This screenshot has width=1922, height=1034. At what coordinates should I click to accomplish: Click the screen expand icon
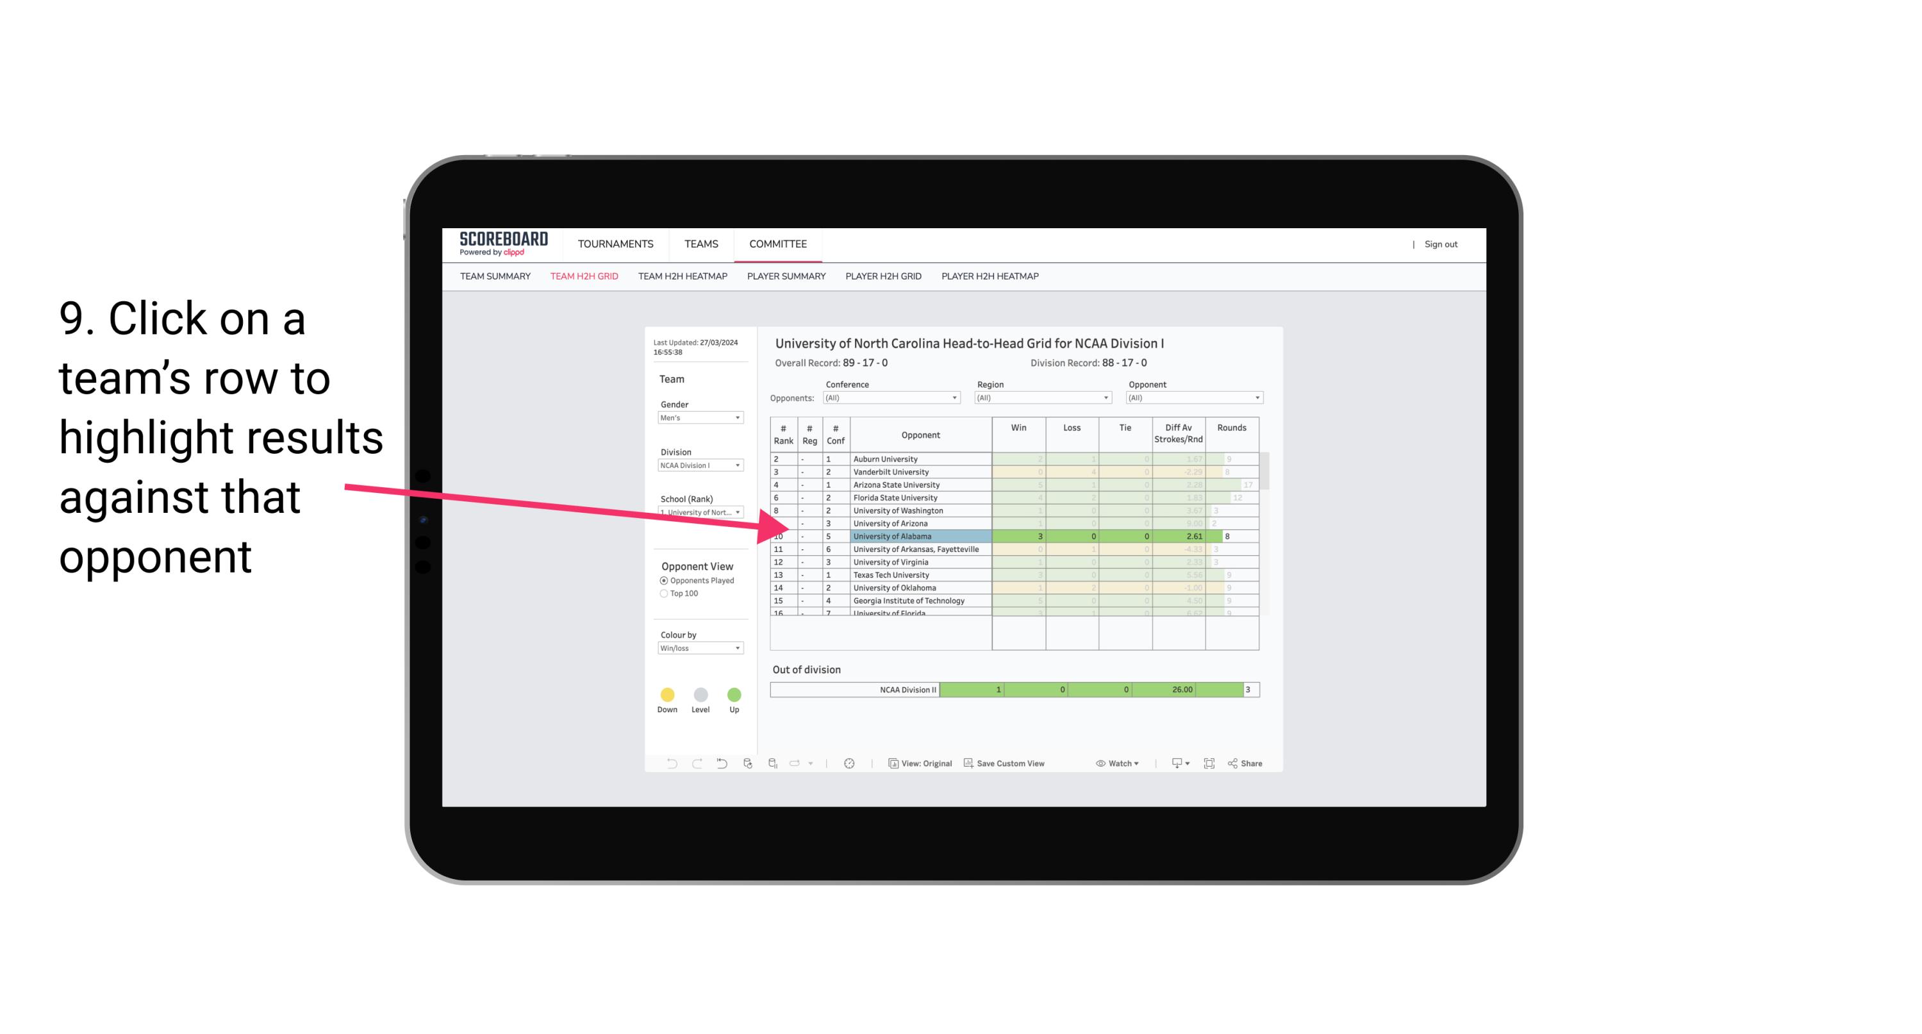[1208, 764]
